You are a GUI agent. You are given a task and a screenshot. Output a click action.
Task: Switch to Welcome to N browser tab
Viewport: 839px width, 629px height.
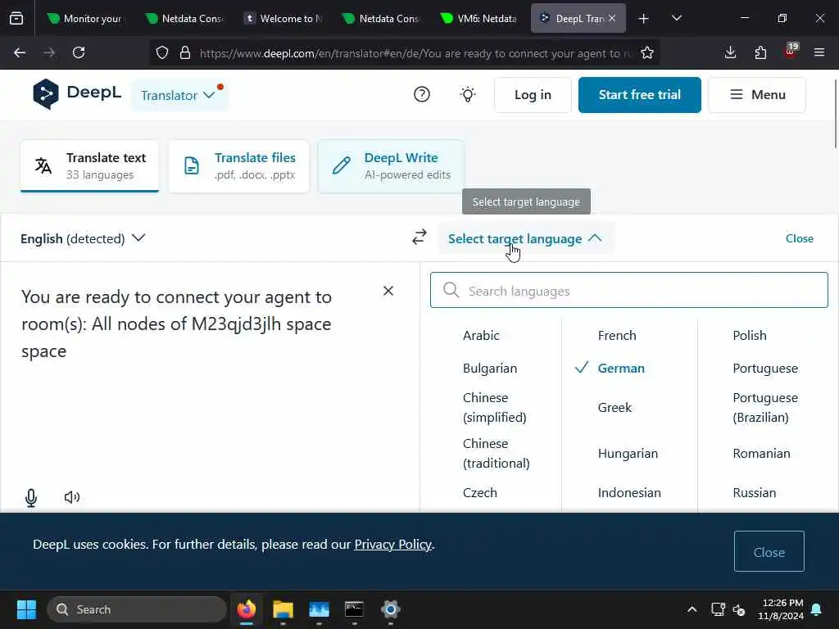(x=283, y=19)
